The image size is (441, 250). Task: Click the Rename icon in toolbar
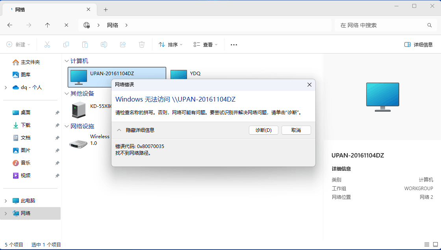pyautogui.click(x=104, y=44)
